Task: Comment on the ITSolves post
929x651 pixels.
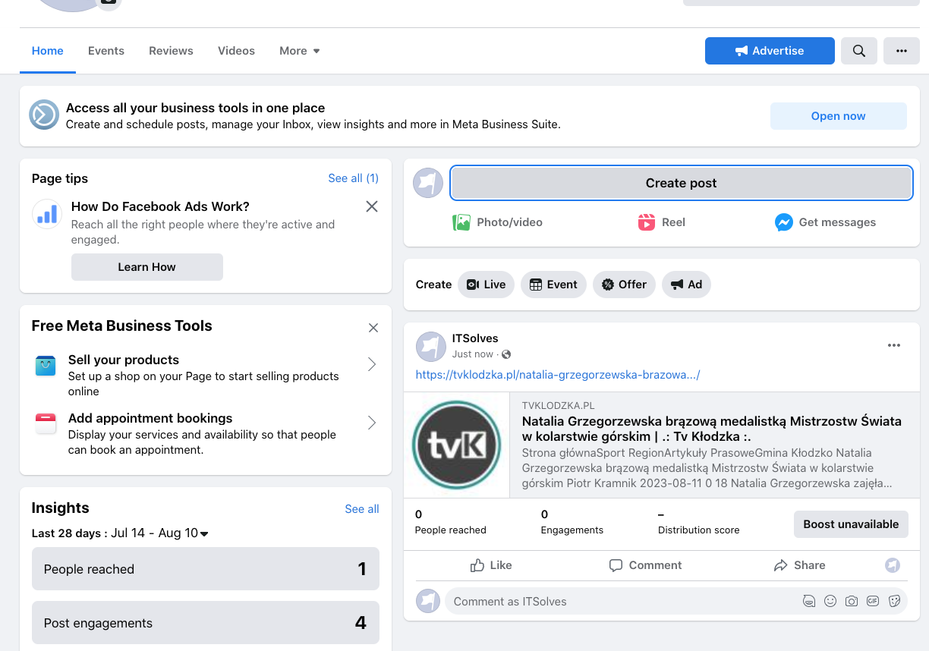Action: point(645,565)
